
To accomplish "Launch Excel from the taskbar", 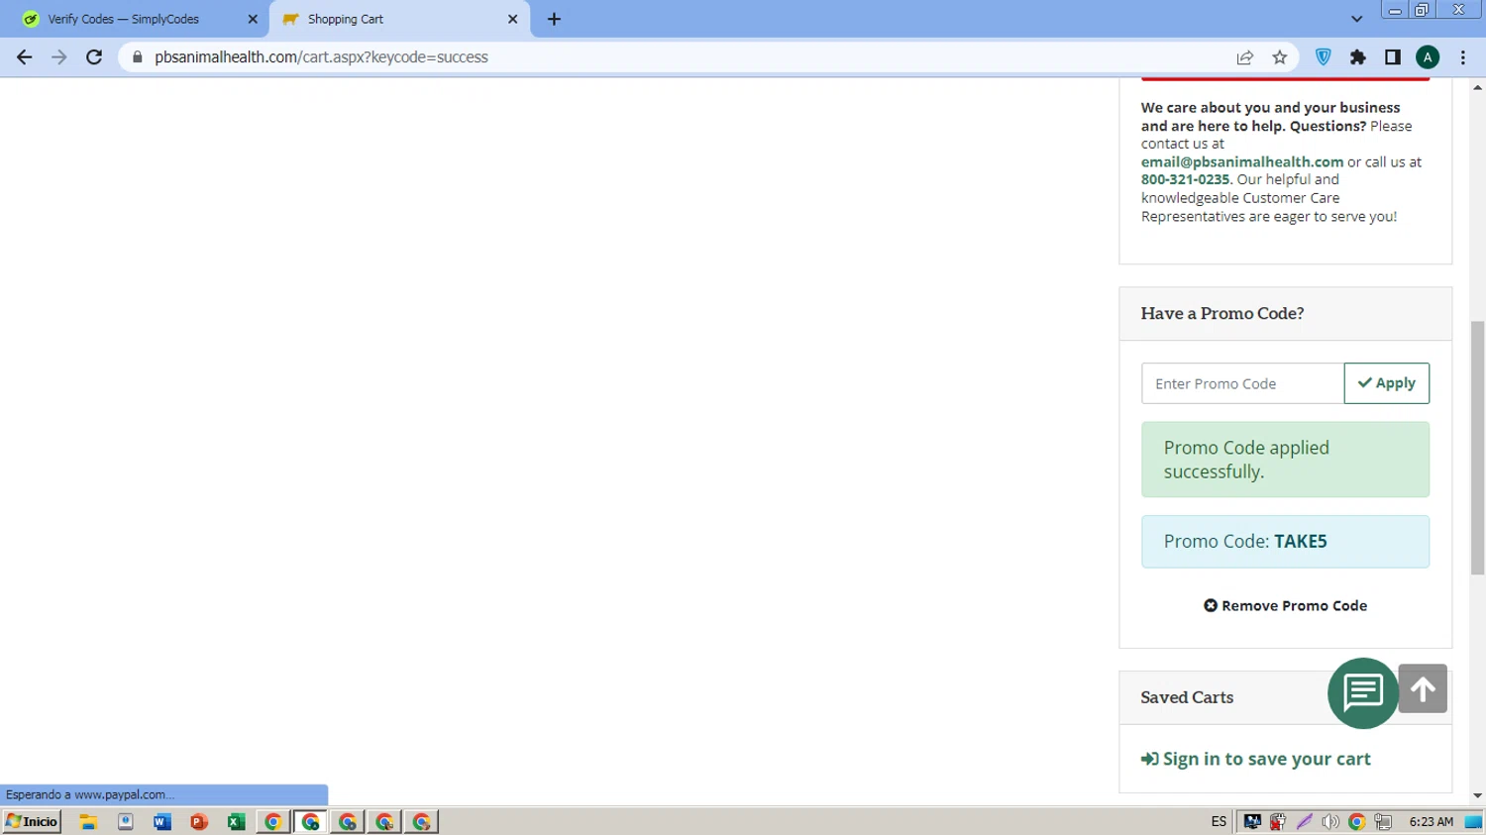I will 236,821.
